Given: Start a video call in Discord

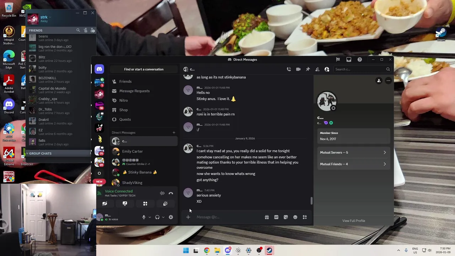Looking at the screenshot, I should click(x=298, y=69).
